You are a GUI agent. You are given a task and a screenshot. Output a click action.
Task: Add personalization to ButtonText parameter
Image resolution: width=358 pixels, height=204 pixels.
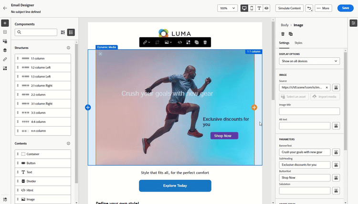point(336,178)
